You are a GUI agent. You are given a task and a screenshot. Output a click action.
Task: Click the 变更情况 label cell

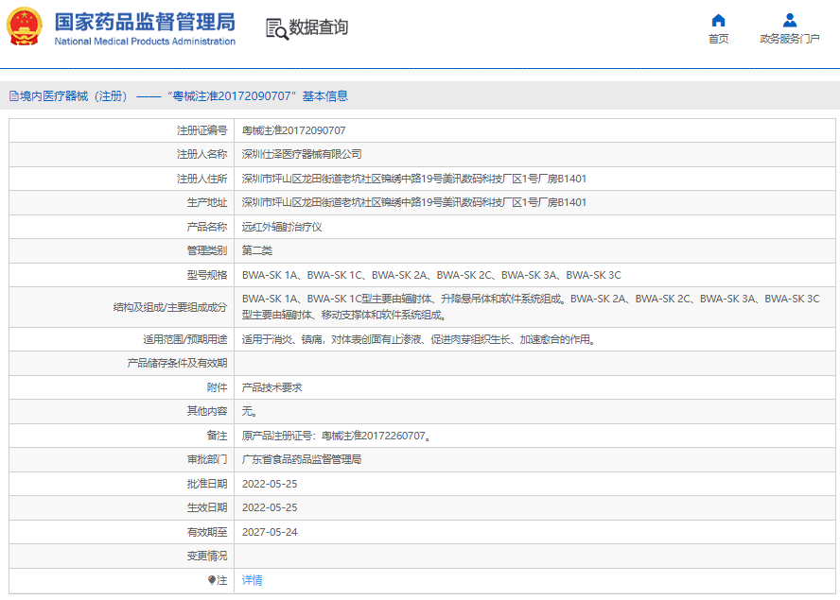(122, 557)
